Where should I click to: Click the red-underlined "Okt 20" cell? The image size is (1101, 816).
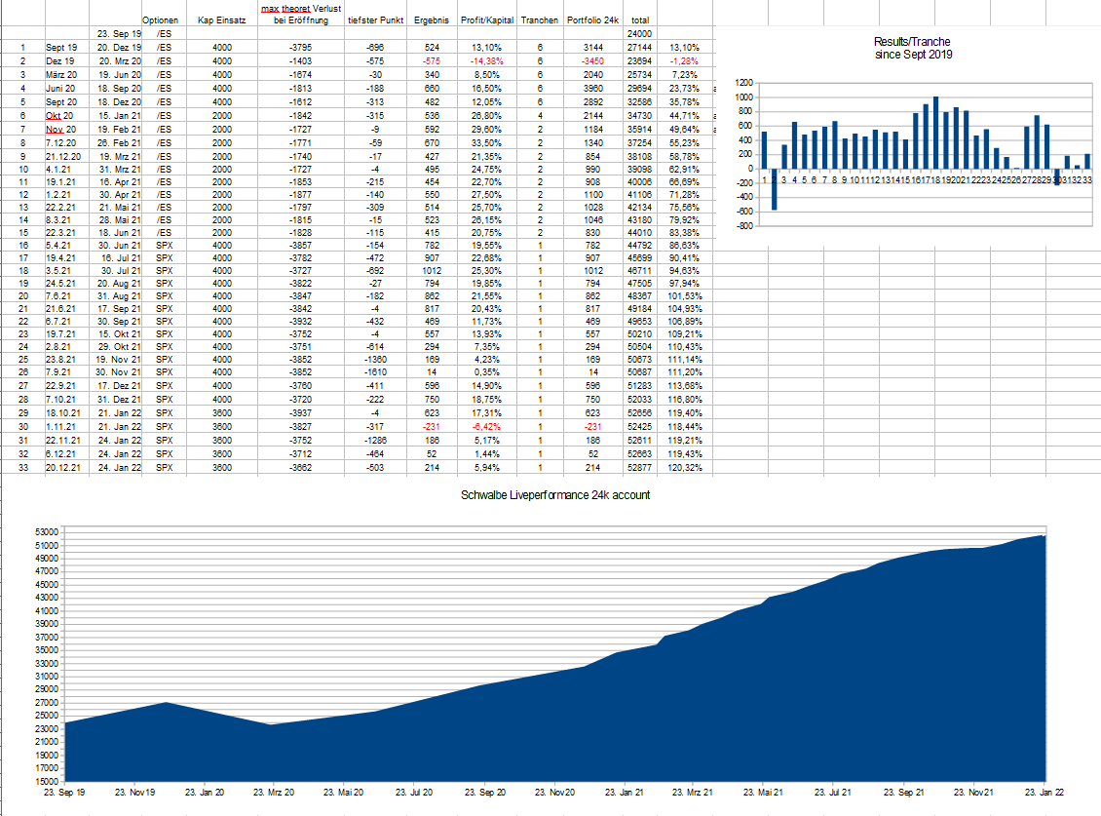[x=60, y=115]
